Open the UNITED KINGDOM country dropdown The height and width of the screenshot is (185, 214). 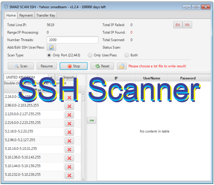(x=51, y=77)
